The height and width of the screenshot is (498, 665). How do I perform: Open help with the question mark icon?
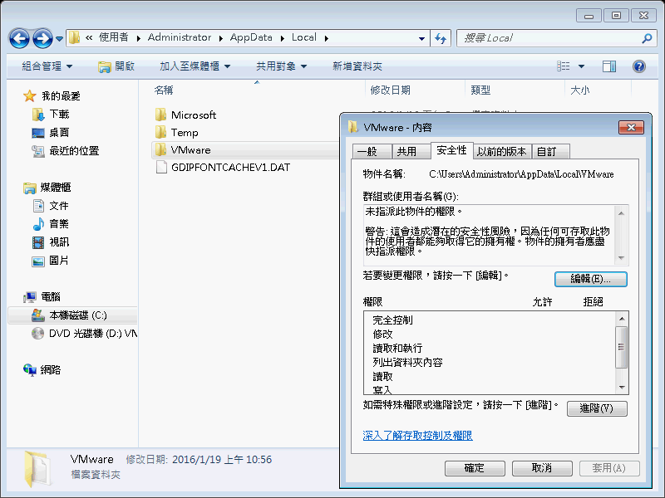tap(639, 66)
